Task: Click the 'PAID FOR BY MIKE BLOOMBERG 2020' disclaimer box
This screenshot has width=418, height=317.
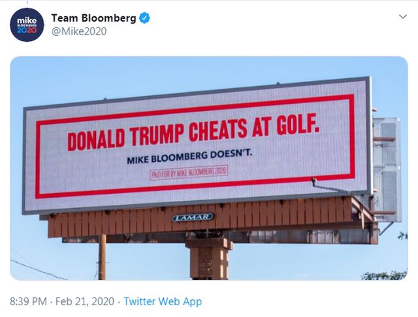Action: (189, 171)
